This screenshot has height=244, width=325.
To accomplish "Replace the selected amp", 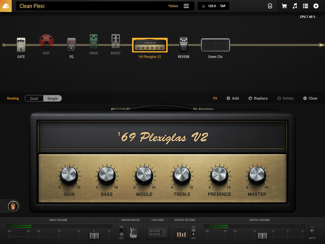I will (258, 98).
